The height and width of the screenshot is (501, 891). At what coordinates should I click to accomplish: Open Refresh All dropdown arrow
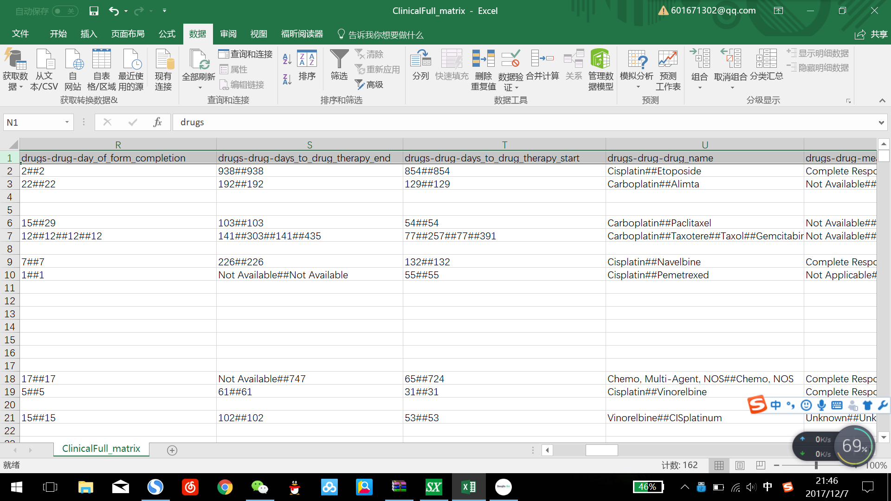tap(200, 88)
